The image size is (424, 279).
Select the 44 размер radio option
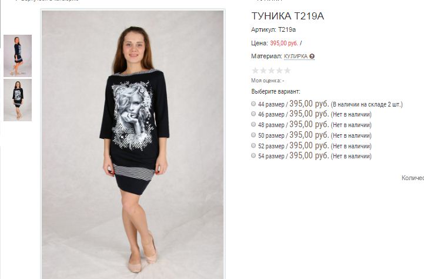pos(253,104)
